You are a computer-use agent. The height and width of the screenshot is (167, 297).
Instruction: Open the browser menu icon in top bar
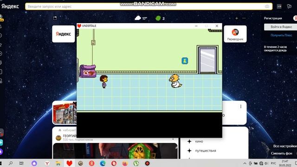point(279,6)
